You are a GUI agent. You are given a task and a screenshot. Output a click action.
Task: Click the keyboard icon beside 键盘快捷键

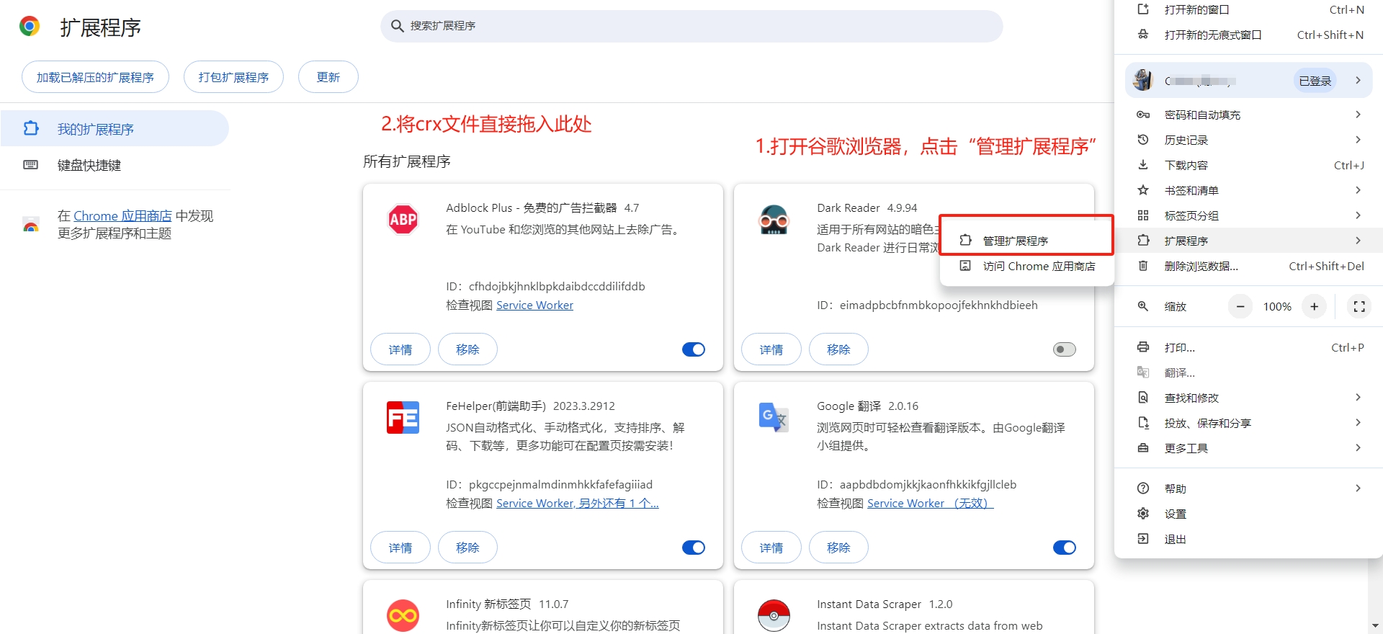point(30,165)
